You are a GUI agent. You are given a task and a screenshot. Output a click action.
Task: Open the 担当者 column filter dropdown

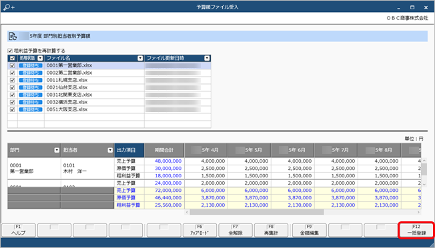[x=110, y=150]
